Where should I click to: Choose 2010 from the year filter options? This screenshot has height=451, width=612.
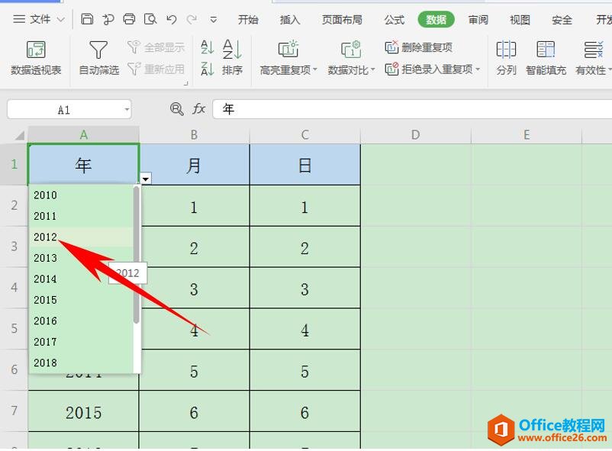pyautogui.click(x=45, y=195)
